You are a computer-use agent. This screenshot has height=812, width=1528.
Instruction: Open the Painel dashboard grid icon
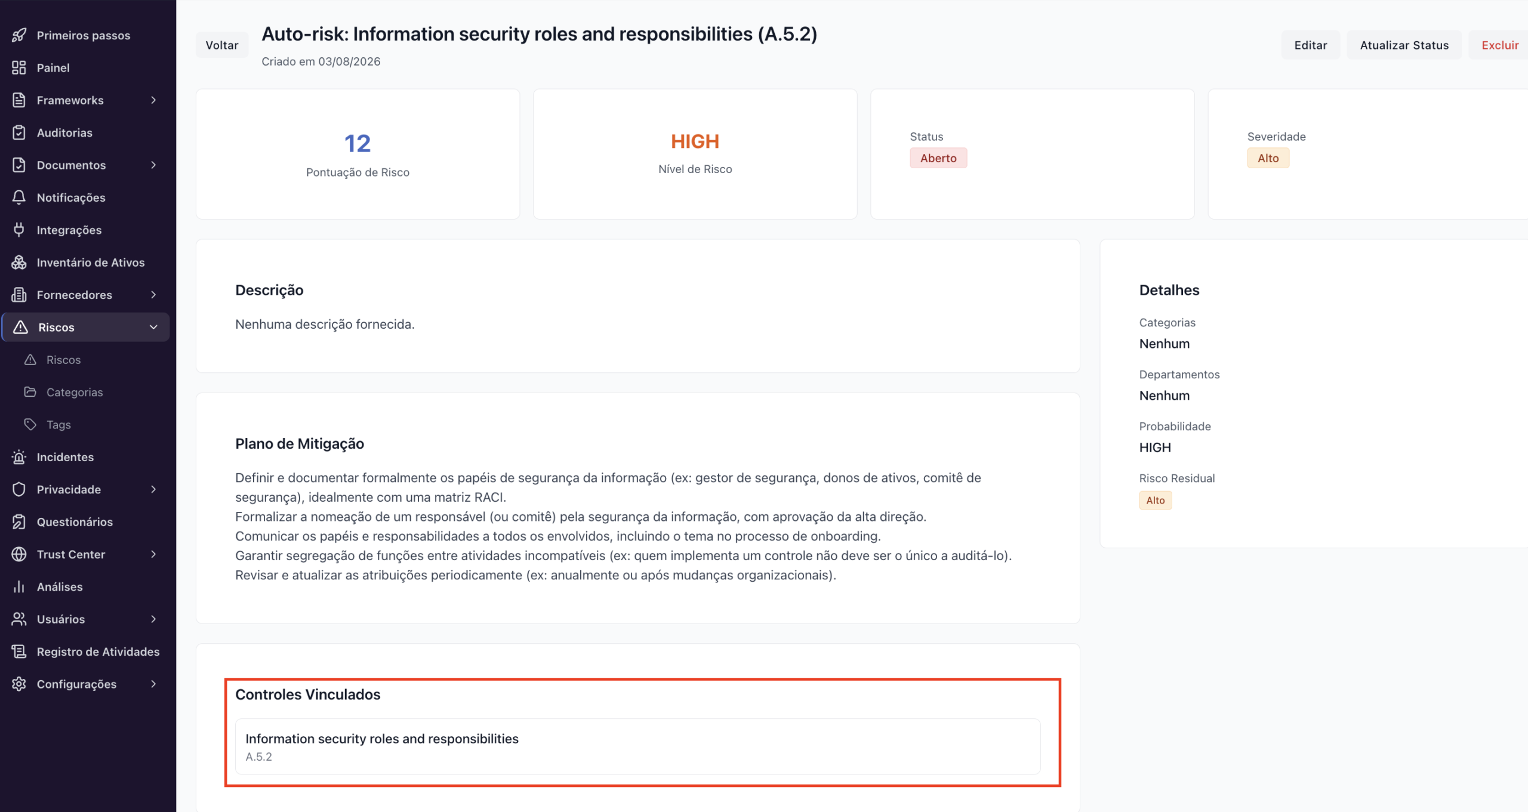click(x=19, y=67)
